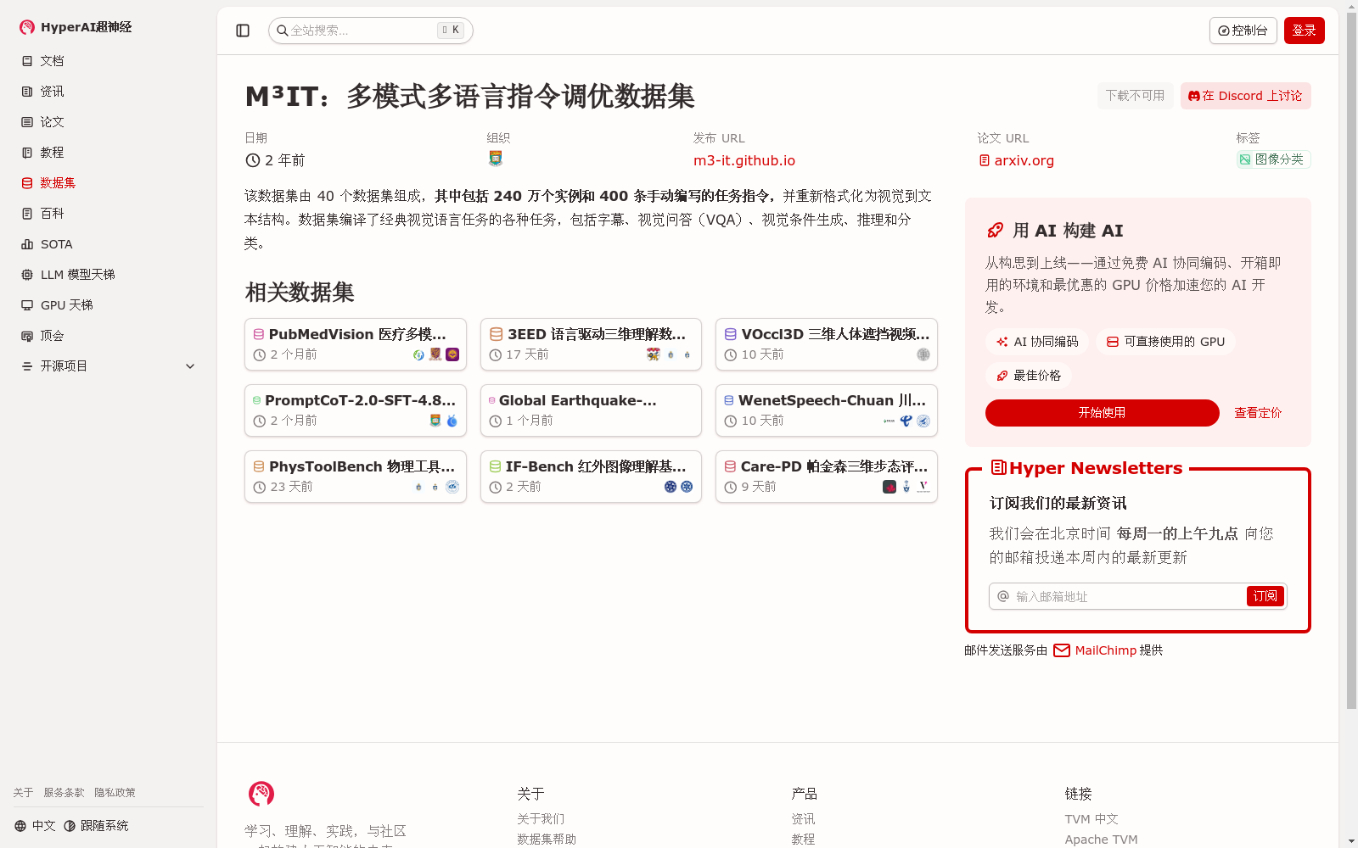Click the 可直接使用的 GPU chip
Screen dimensions: 1358x848
(1165, 342)
